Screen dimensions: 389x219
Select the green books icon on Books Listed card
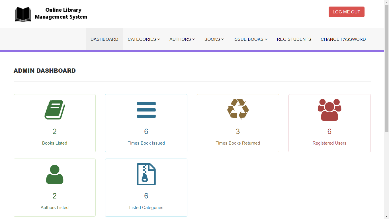(54, 110)
